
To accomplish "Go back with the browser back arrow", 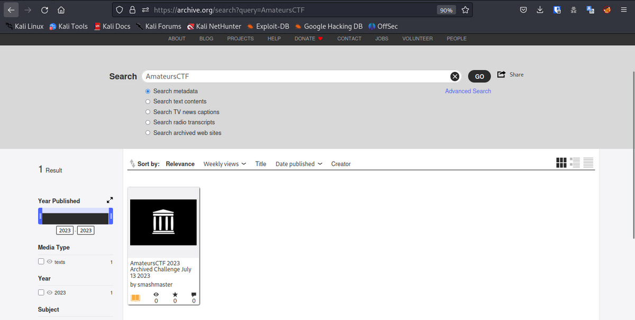I will point(11,10).
